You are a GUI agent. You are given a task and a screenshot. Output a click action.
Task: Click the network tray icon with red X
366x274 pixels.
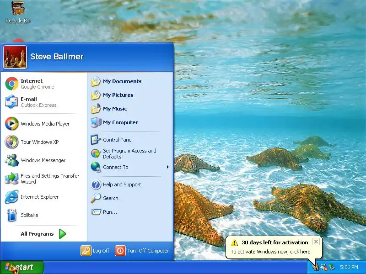click(x=324, y=267)
